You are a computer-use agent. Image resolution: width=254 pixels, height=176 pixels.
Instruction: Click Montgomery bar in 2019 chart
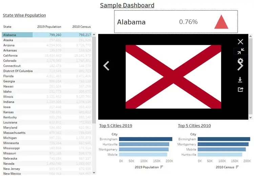pyautogui.click(x=144, y=150)
